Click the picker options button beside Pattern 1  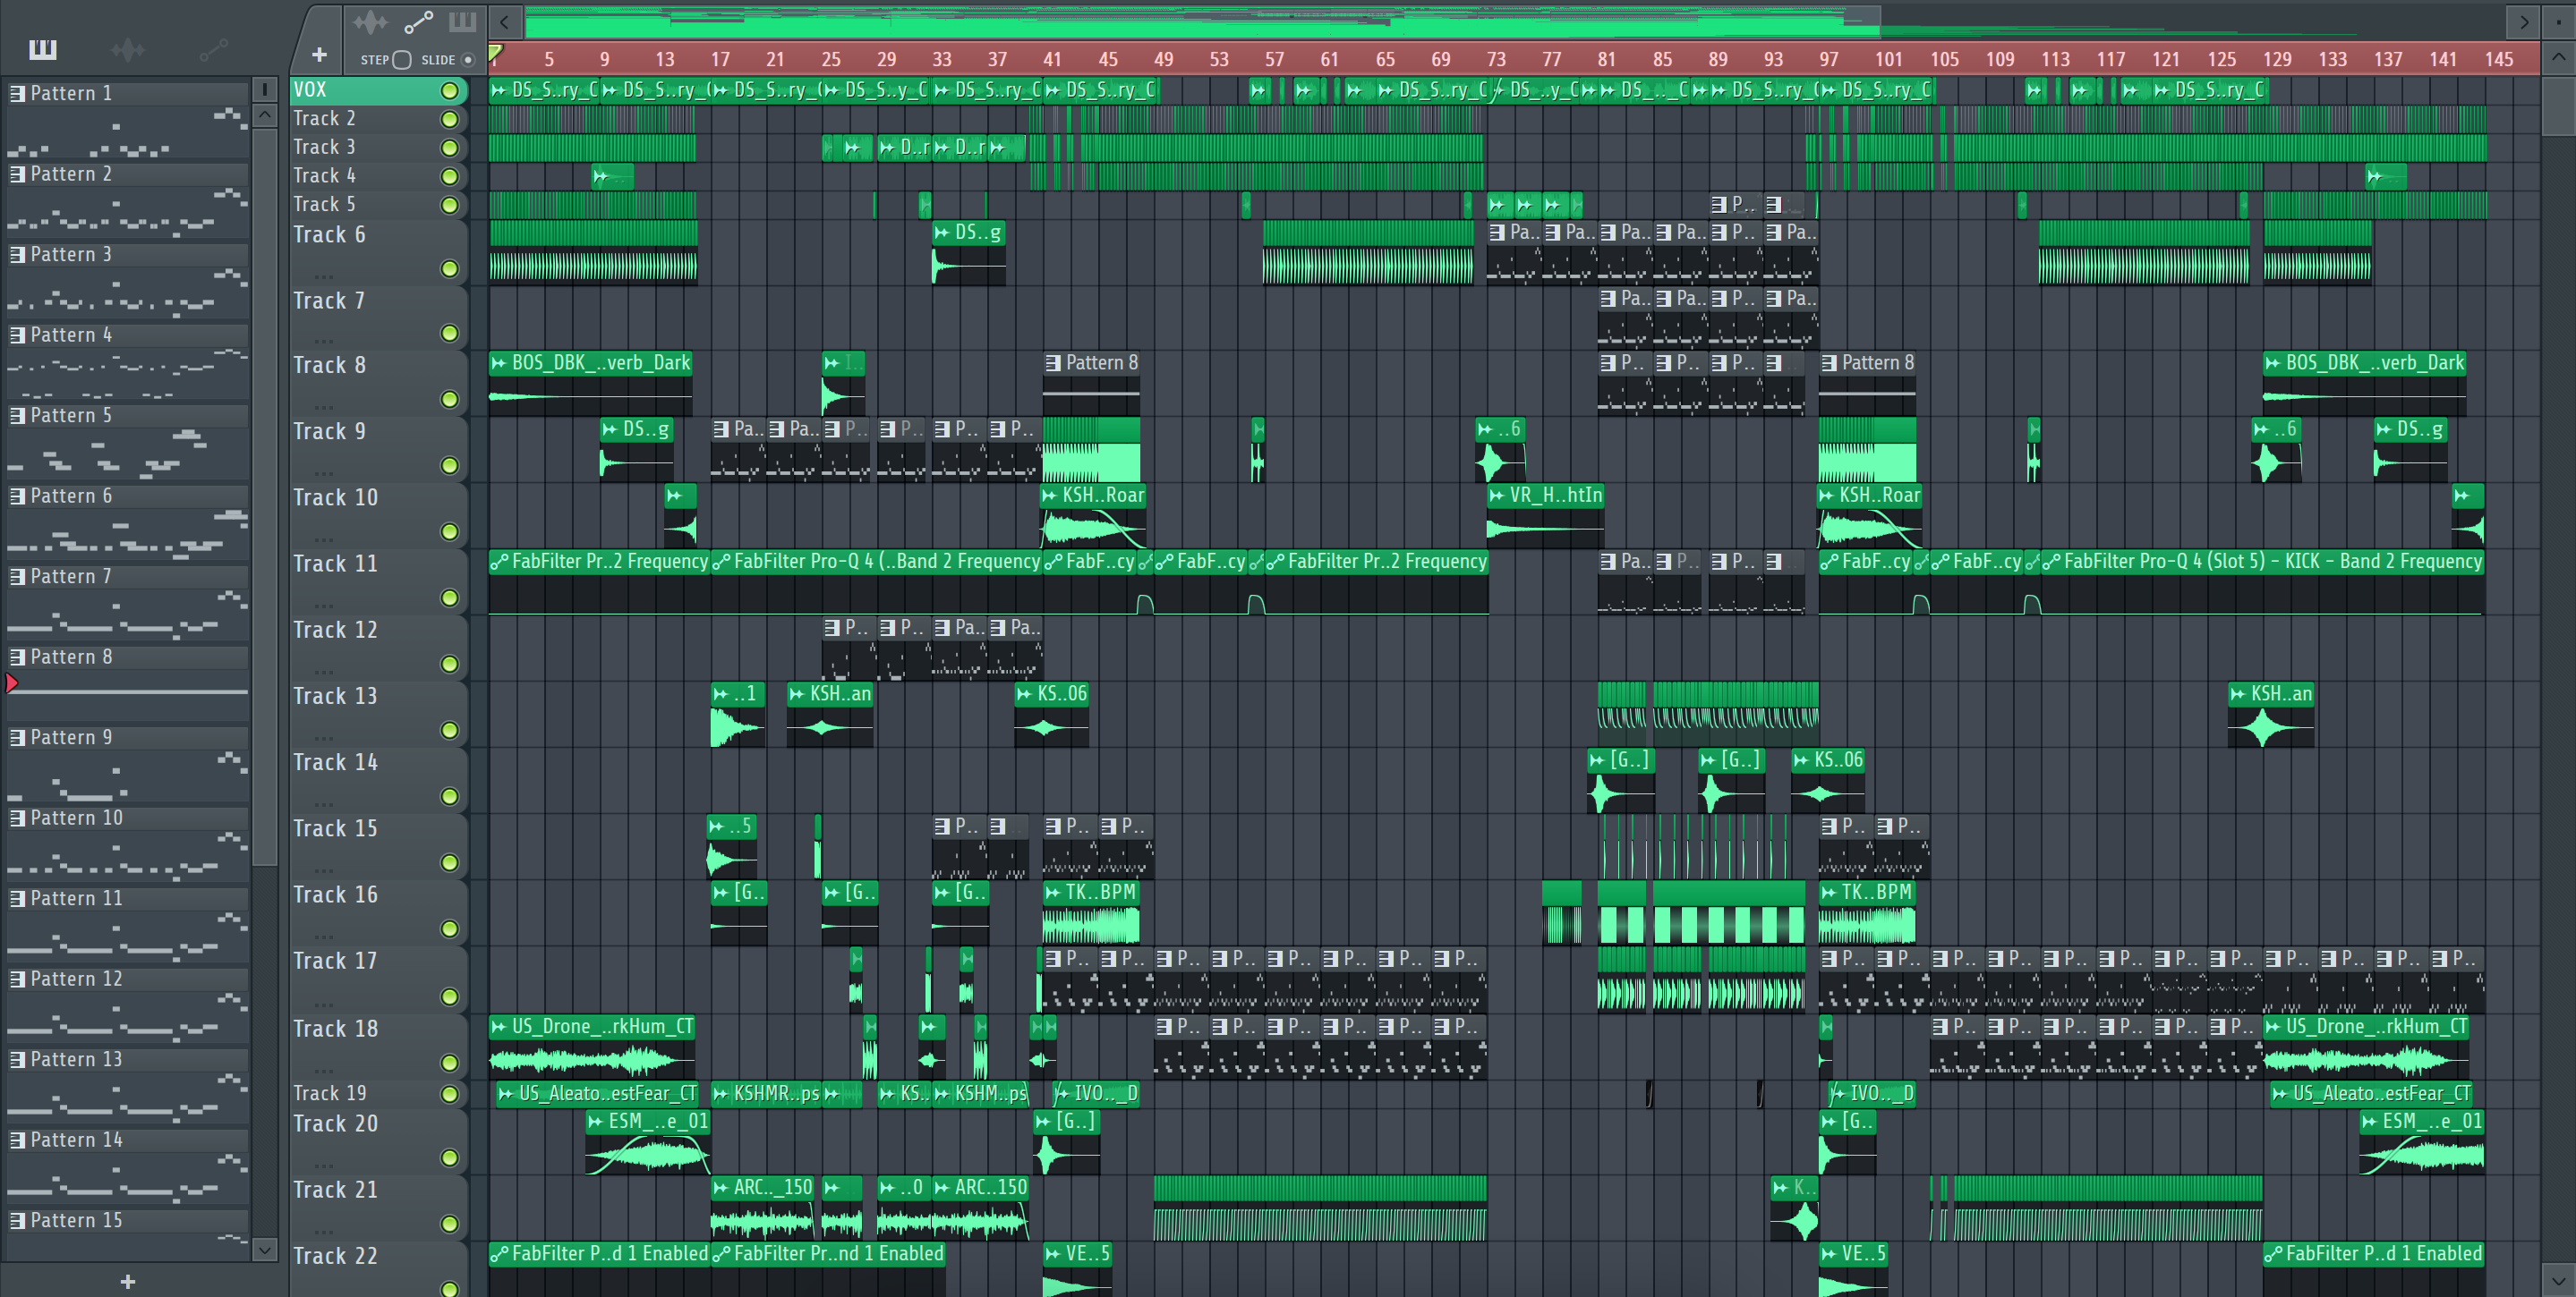pos(264,90)
